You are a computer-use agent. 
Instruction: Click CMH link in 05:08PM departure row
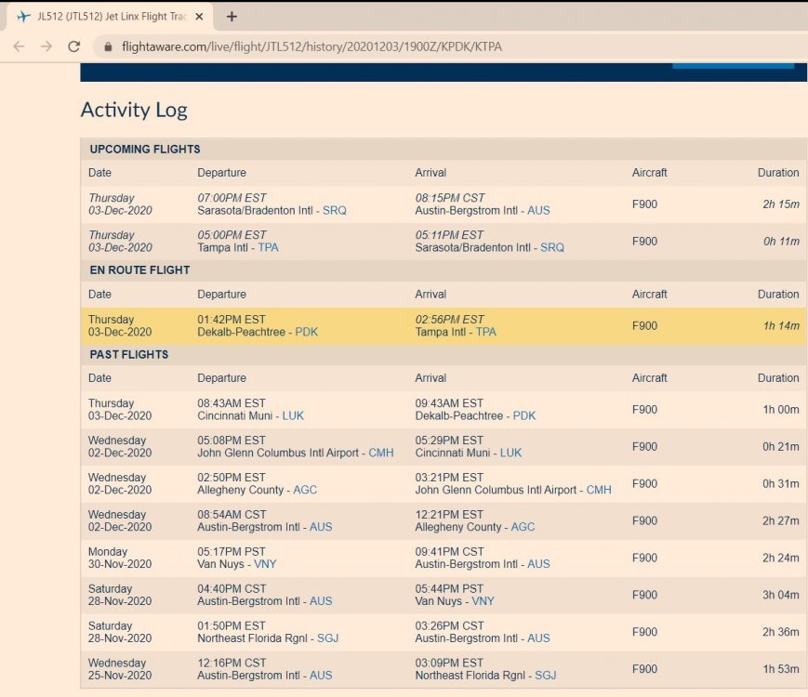[x=380, y=454]
